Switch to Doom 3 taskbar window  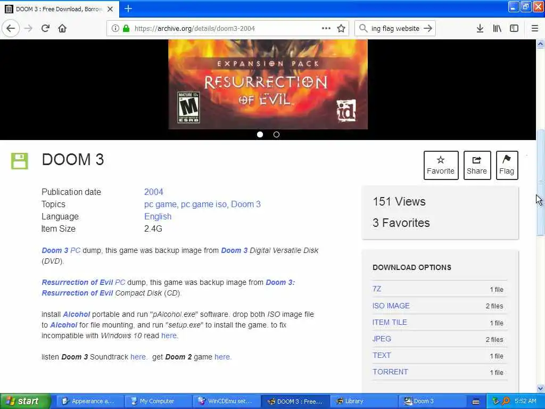(432, 402)
